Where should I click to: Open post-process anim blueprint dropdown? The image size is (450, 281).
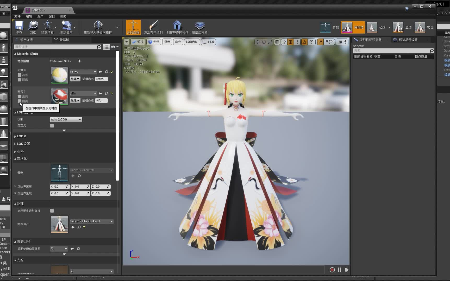point(59,249)
